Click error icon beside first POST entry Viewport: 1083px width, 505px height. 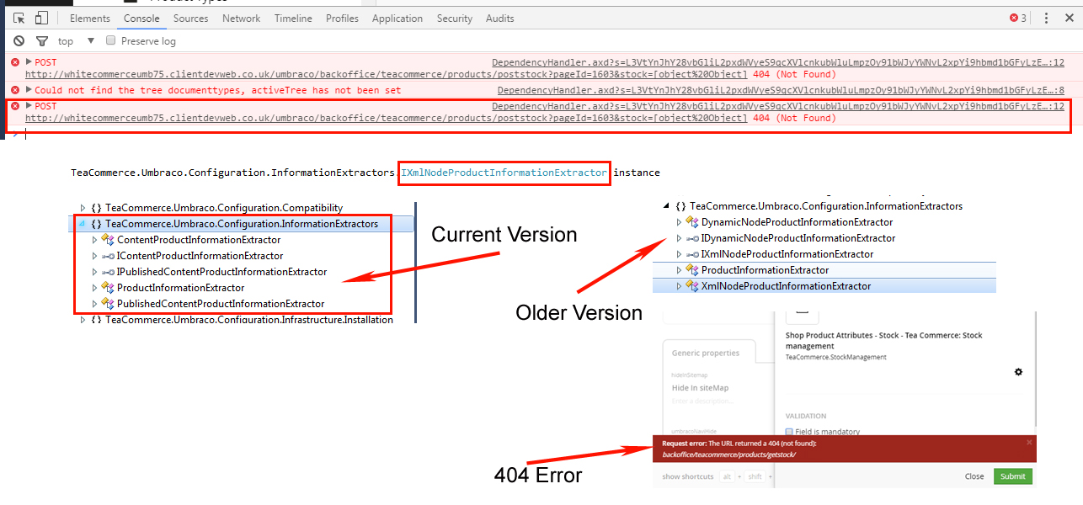pos(15,62)
